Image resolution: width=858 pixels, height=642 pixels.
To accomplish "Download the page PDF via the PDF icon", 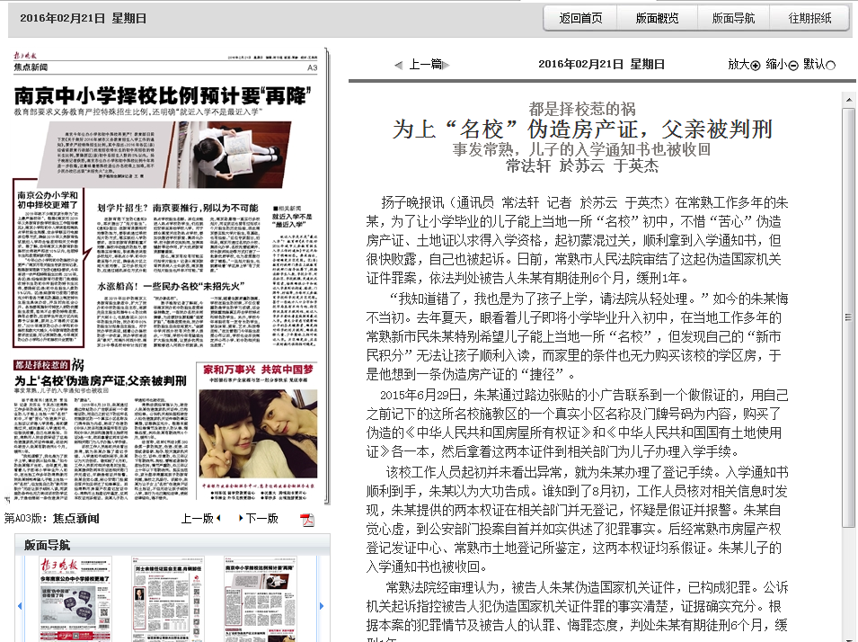I will pos(307,520).
